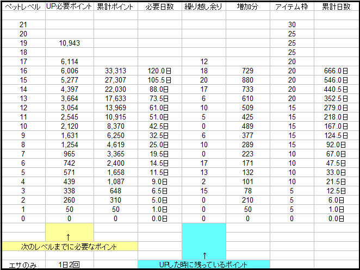
Task: Select the cyan UPした時に残っているポイント label
Action: point(204,264)
